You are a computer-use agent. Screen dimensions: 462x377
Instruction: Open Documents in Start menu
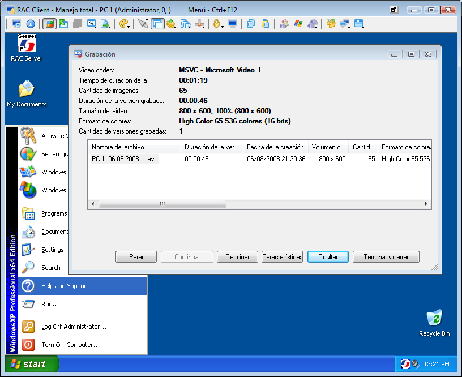tap(44, 232)
